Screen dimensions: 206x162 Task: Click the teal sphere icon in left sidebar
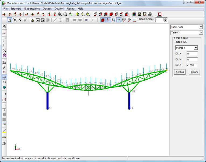pyautogui.click(x=4, y=87)
